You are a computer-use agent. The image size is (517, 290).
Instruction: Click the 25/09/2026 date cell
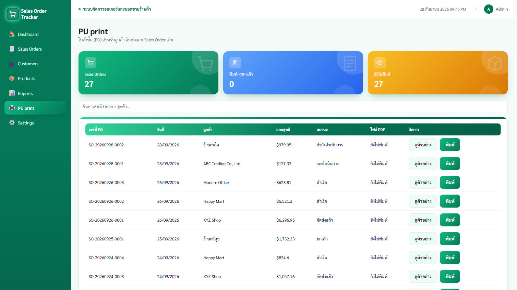click(168, 239)
